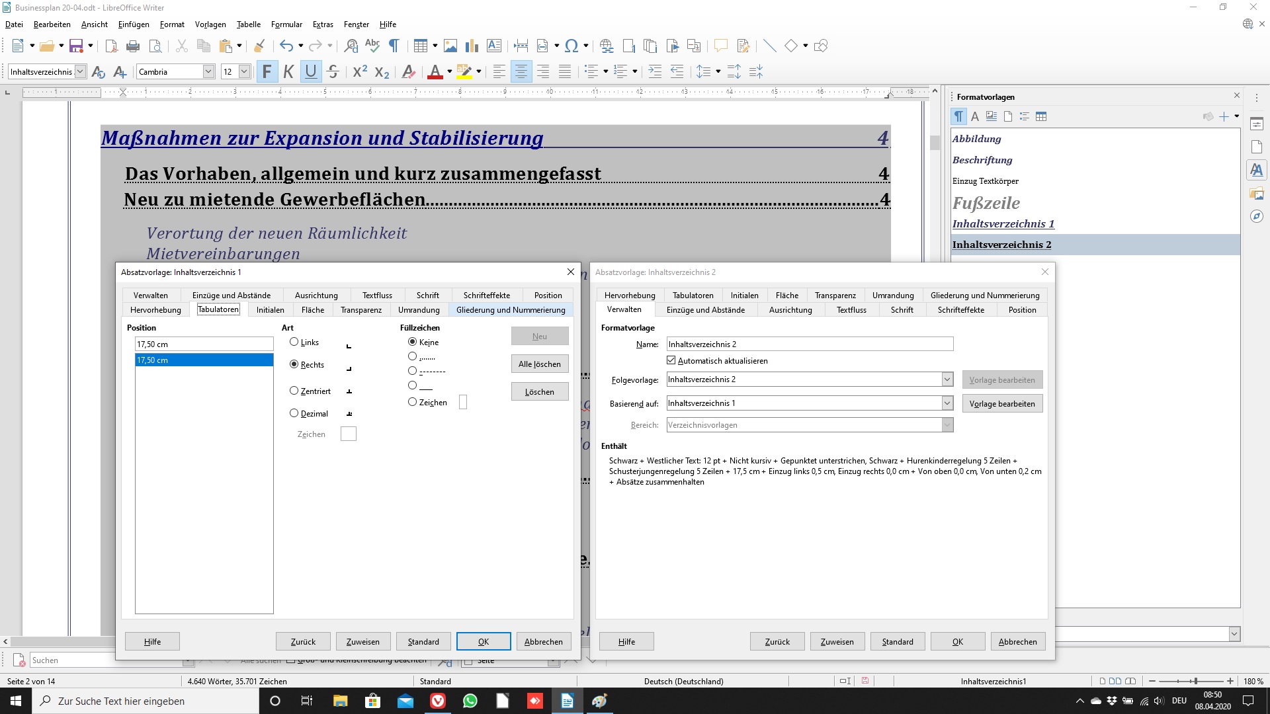Open font size 12 dropdown
This screenshot has height=714, width=1270.
[244, 71]
